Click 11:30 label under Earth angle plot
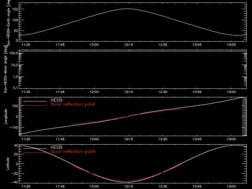252x189 pixels. [26, 45]
